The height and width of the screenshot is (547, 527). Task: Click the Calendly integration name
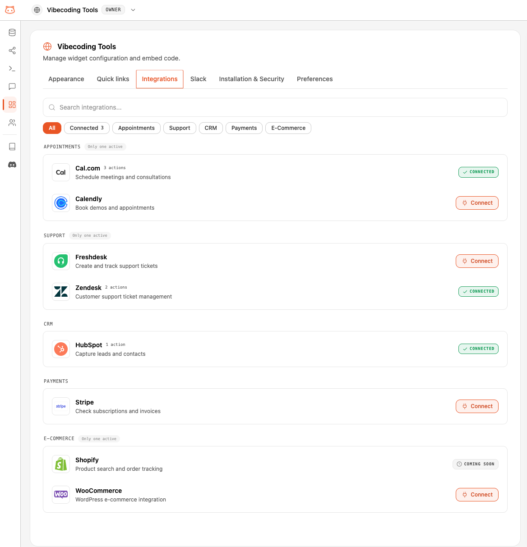click(x=88, y=199)
